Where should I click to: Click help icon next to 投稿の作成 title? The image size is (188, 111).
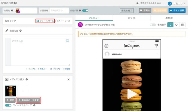15,3
